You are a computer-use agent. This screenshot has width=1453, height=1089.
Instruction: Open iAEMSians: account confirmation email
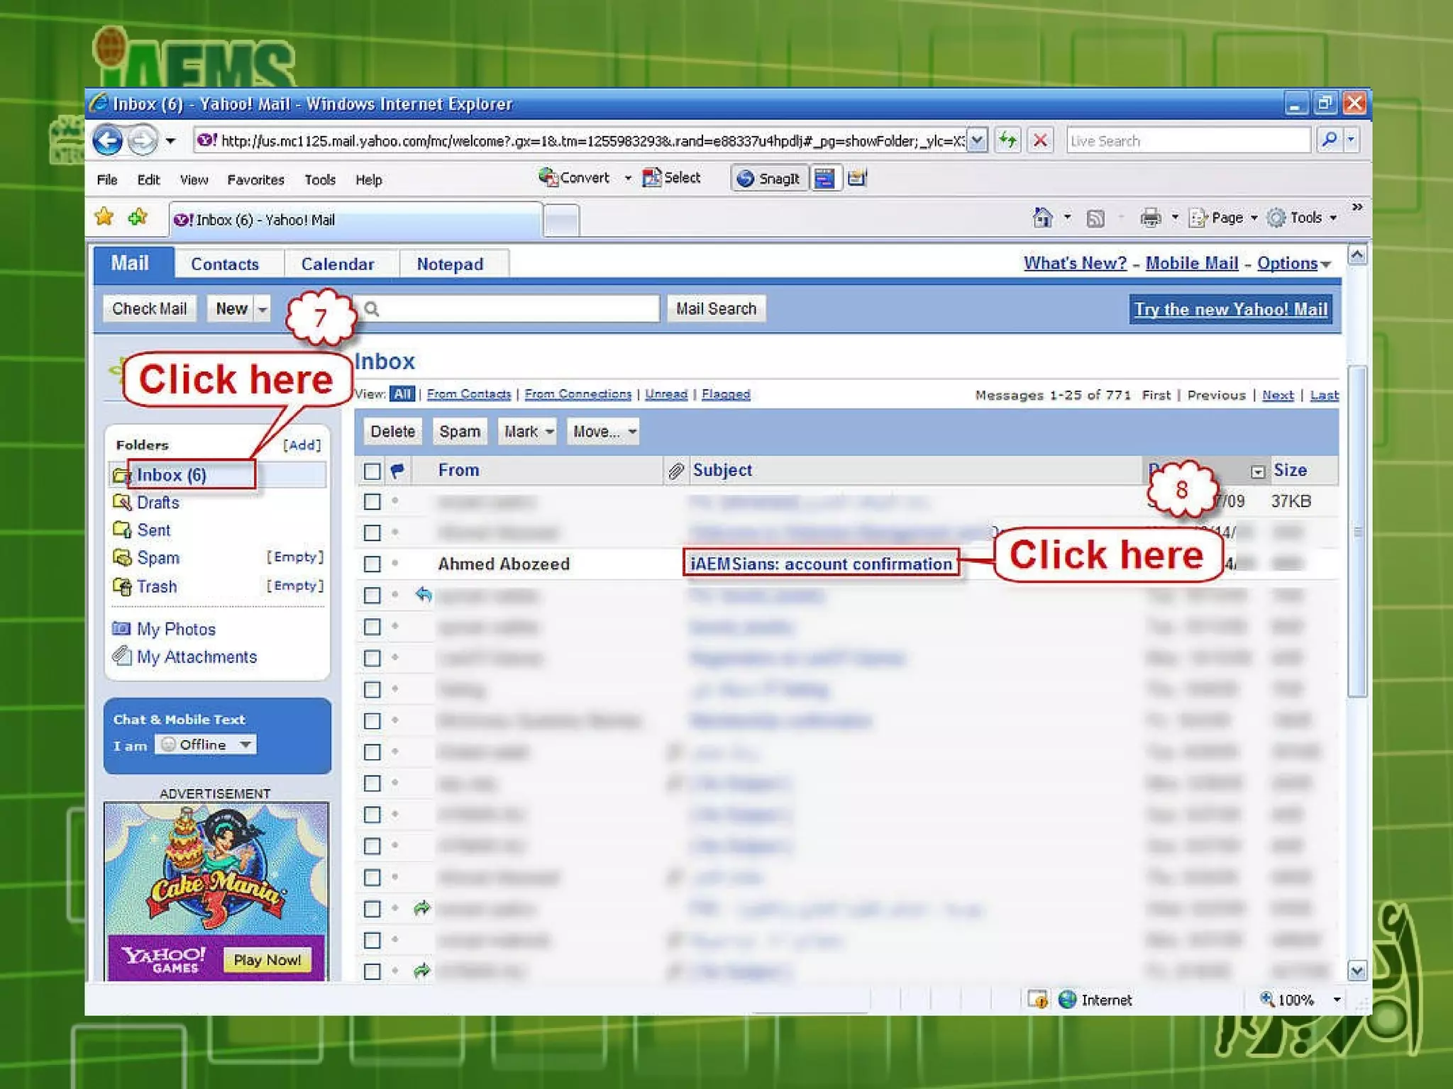click(x=820, y=564)
